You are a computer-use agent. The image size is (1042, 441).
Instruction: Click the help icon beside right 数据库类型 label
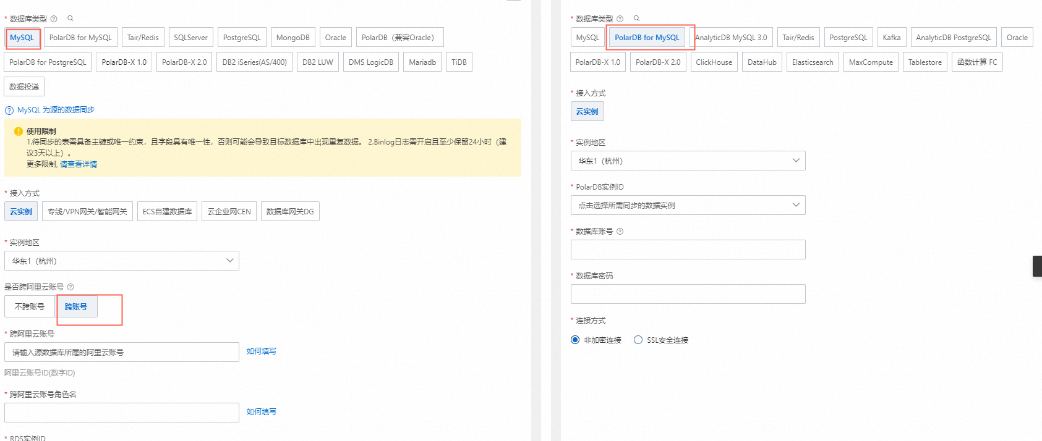pos(620,19)
